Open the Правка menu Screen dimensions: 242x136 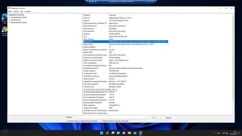[x=16, y=11]
